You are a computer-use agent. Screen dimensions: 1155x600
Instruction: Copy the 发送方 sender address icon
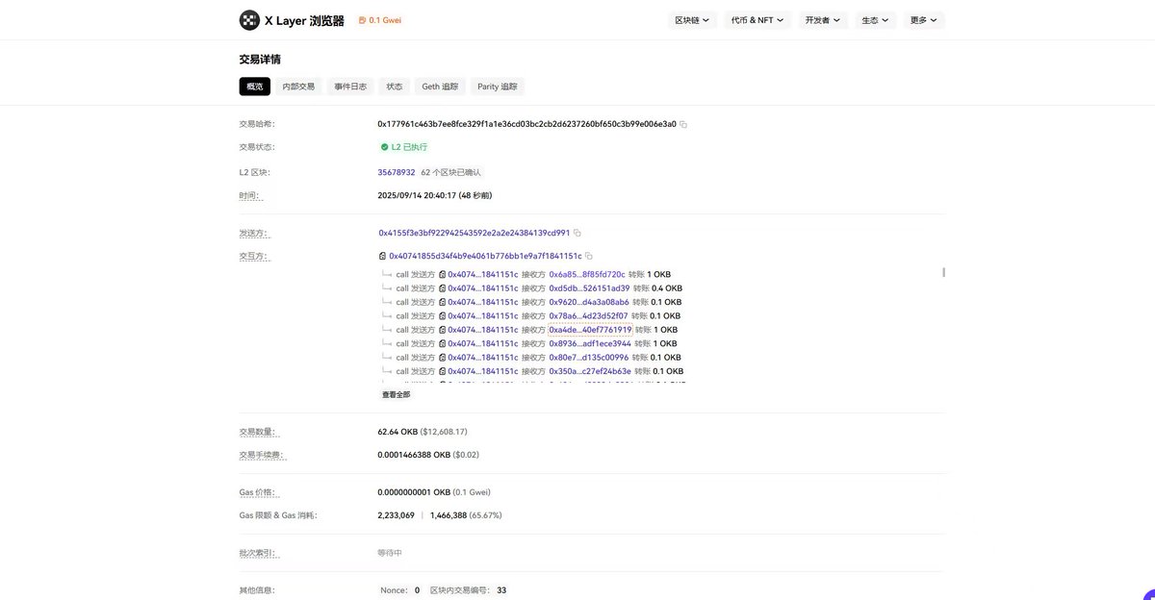(576, 232)
